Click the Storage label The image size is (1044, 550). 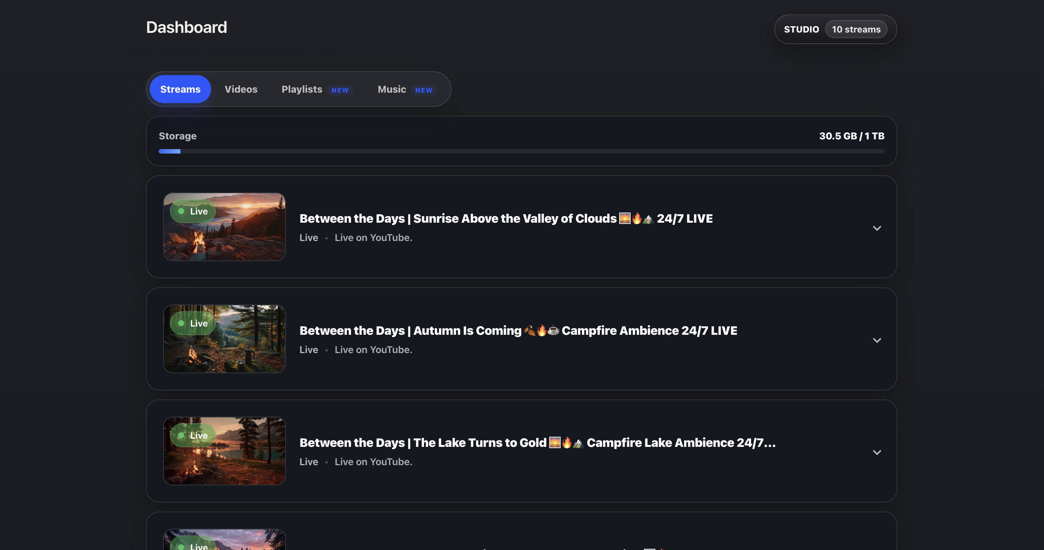click(x=177, y=136)
